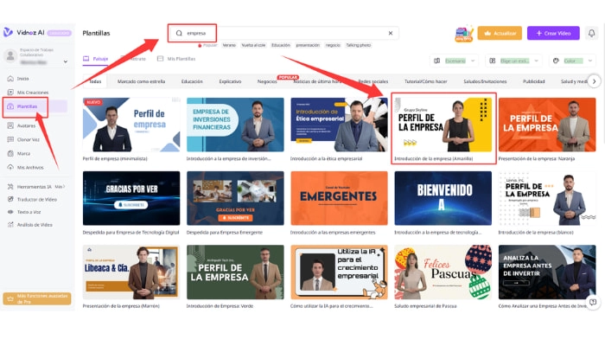Select the Todas category
The width and height of the screenshot is (605, 346).
coord(95,81)
